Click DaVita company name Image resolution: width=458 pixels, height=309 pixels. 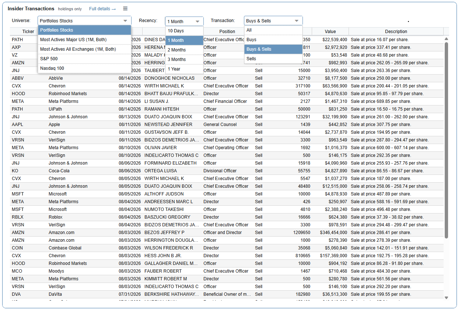tap(56, 294)
